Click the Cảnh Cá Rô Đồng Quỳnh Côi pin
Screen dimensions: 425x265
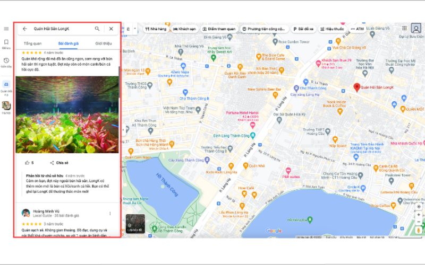tap(376, 169)
